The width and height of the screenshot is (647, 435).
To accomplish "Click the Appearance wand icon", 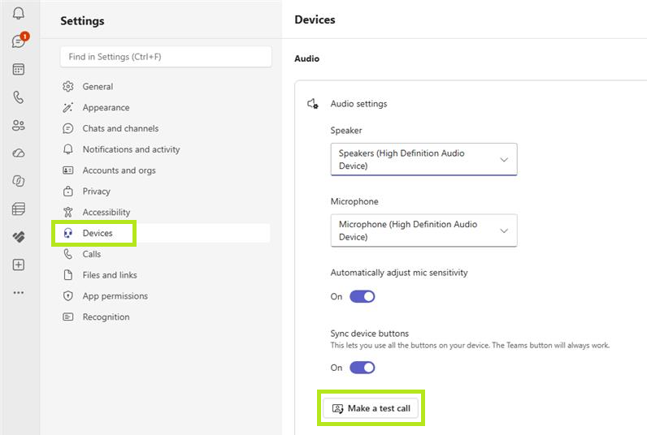I will (x=68, y=107).
